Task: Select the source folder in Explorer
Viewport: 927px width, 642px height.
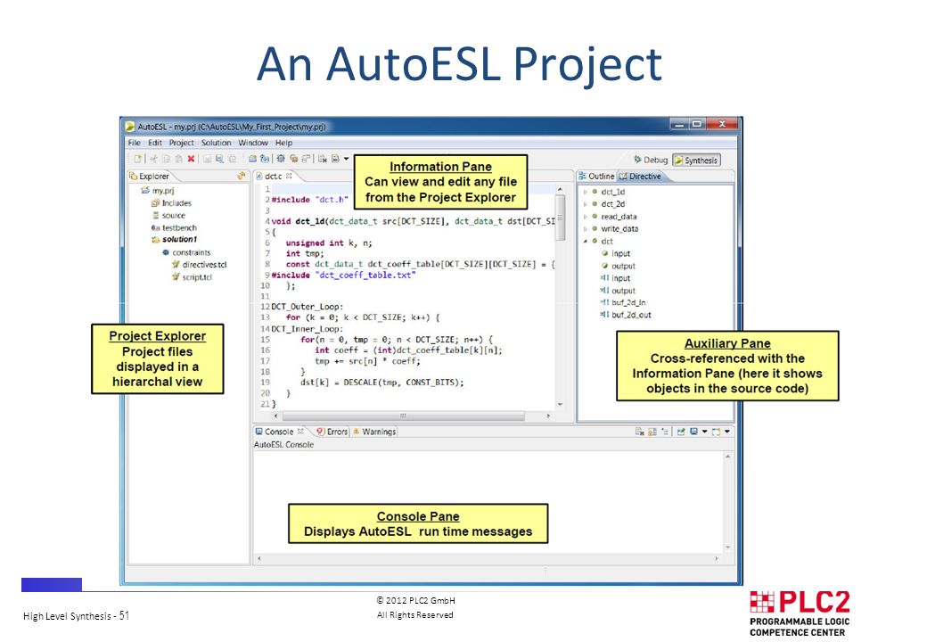Action: point(169,215)
